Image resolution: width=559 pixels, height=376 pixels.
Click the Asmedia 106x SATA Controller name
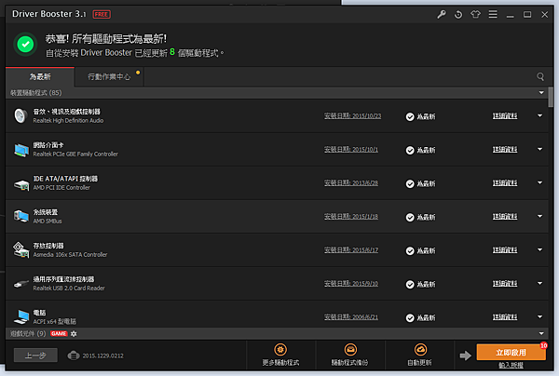pyautogui.click(x=70, y=255)
